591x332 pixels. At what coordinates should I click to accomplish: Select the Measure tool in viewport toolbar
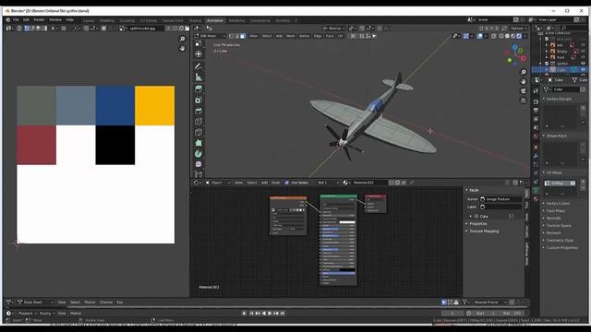tap(199, 77)
